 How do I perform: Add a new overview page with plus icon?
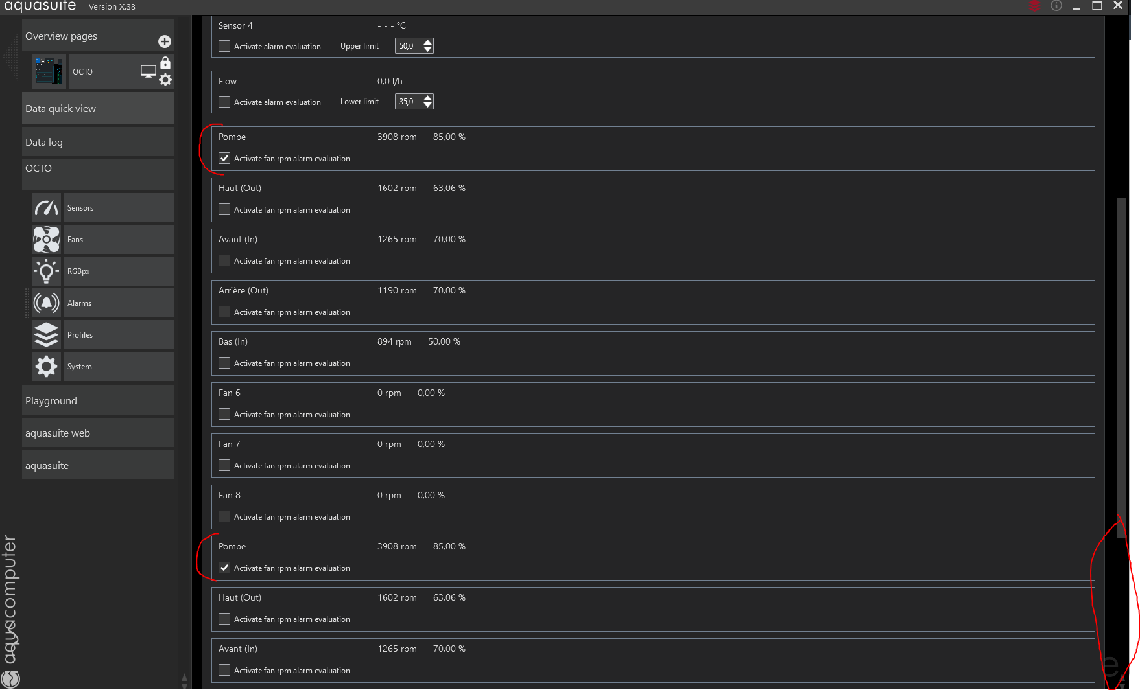pos(165,41)
